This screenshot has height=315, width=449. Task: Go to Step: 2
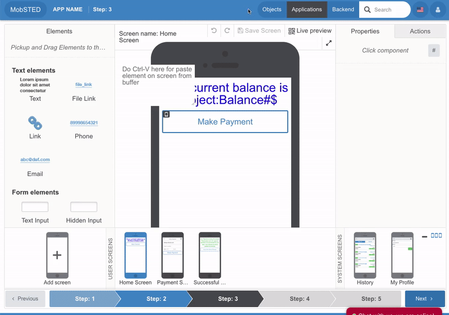pyautogui.click(x=157, y=299)
